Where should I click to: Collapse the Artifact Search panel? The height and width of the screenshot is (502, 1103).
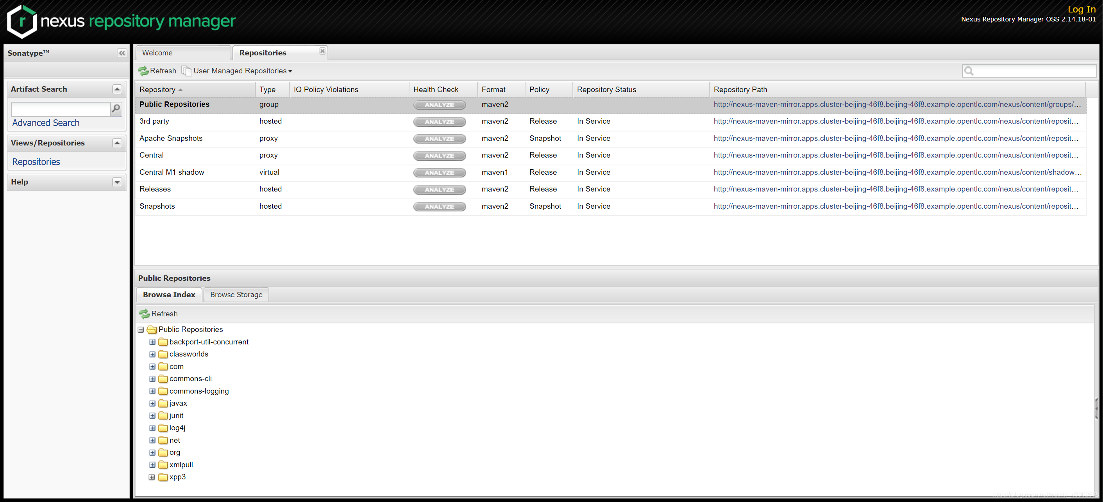tap(117, 89)
